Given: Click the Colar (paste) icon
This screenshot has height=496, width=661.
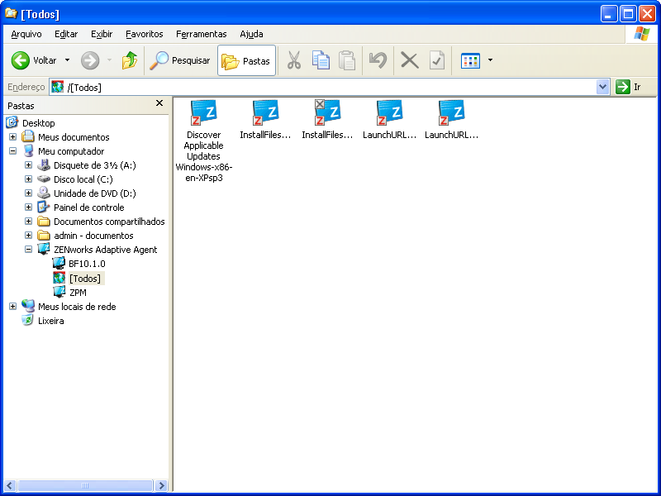Looking at the screenshot, I should 347,60.
